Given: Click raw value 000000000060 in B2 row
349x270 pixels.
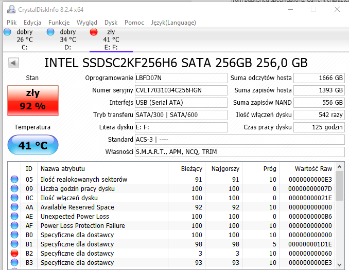Looking at the screenshot, I should pos(310,254).
